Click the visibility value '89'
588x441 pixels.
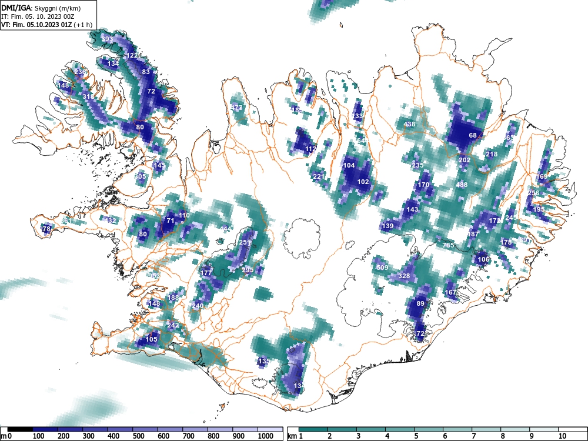tap(420, 304)
